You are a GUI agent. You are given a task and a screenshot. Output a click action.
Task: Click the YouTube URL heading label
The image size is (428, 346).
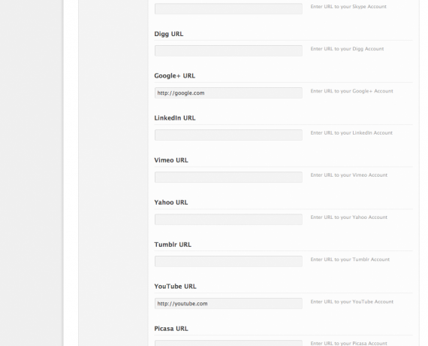[x=175, y=287]
